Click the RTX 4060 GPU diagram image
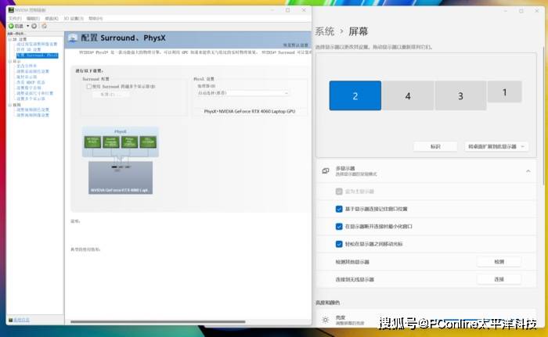548x337 pixels. pyautogui.click(x=121, y=177)
